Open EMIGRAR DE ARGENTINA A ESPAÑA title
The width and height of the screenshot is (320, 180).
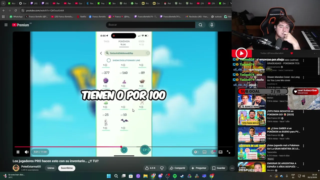coord(283,165)
